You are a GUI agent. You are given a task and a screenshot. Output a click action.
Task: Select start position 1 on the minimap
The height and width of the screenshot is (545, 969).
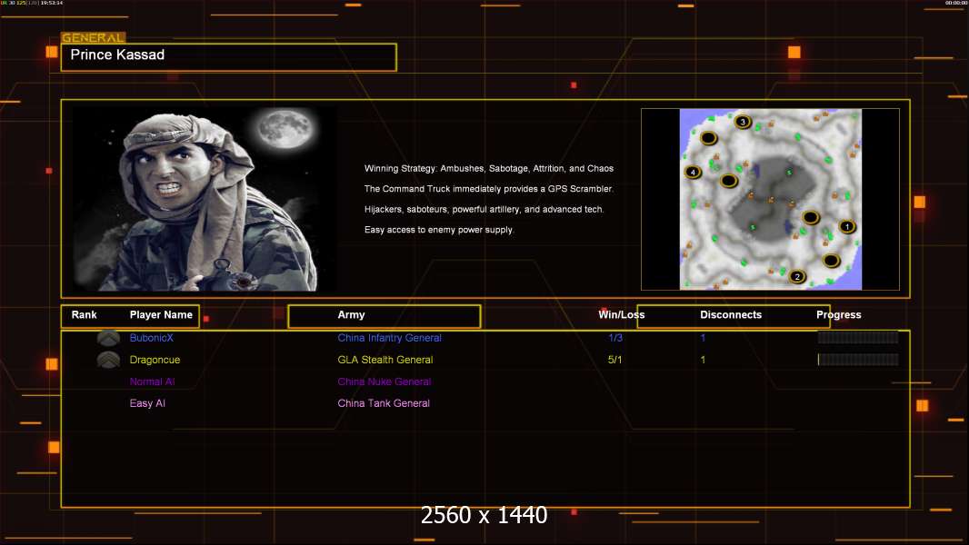coord(846,226)
